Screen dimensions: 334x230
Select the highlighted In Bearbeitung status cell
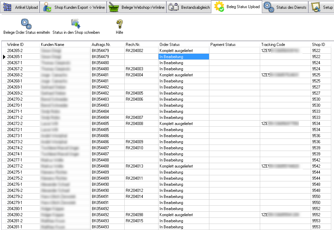point(183,57)
